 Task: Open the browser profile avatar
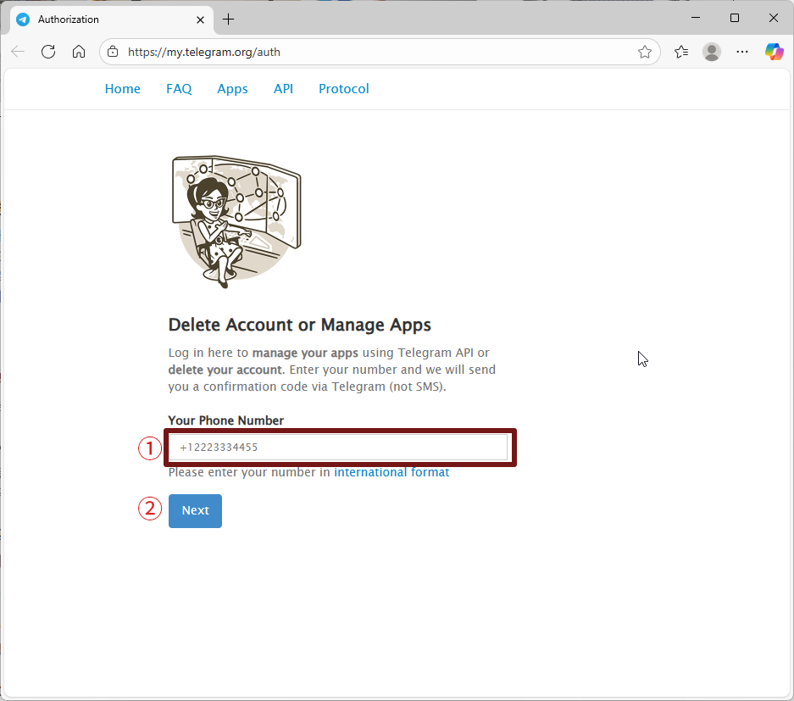712,52
